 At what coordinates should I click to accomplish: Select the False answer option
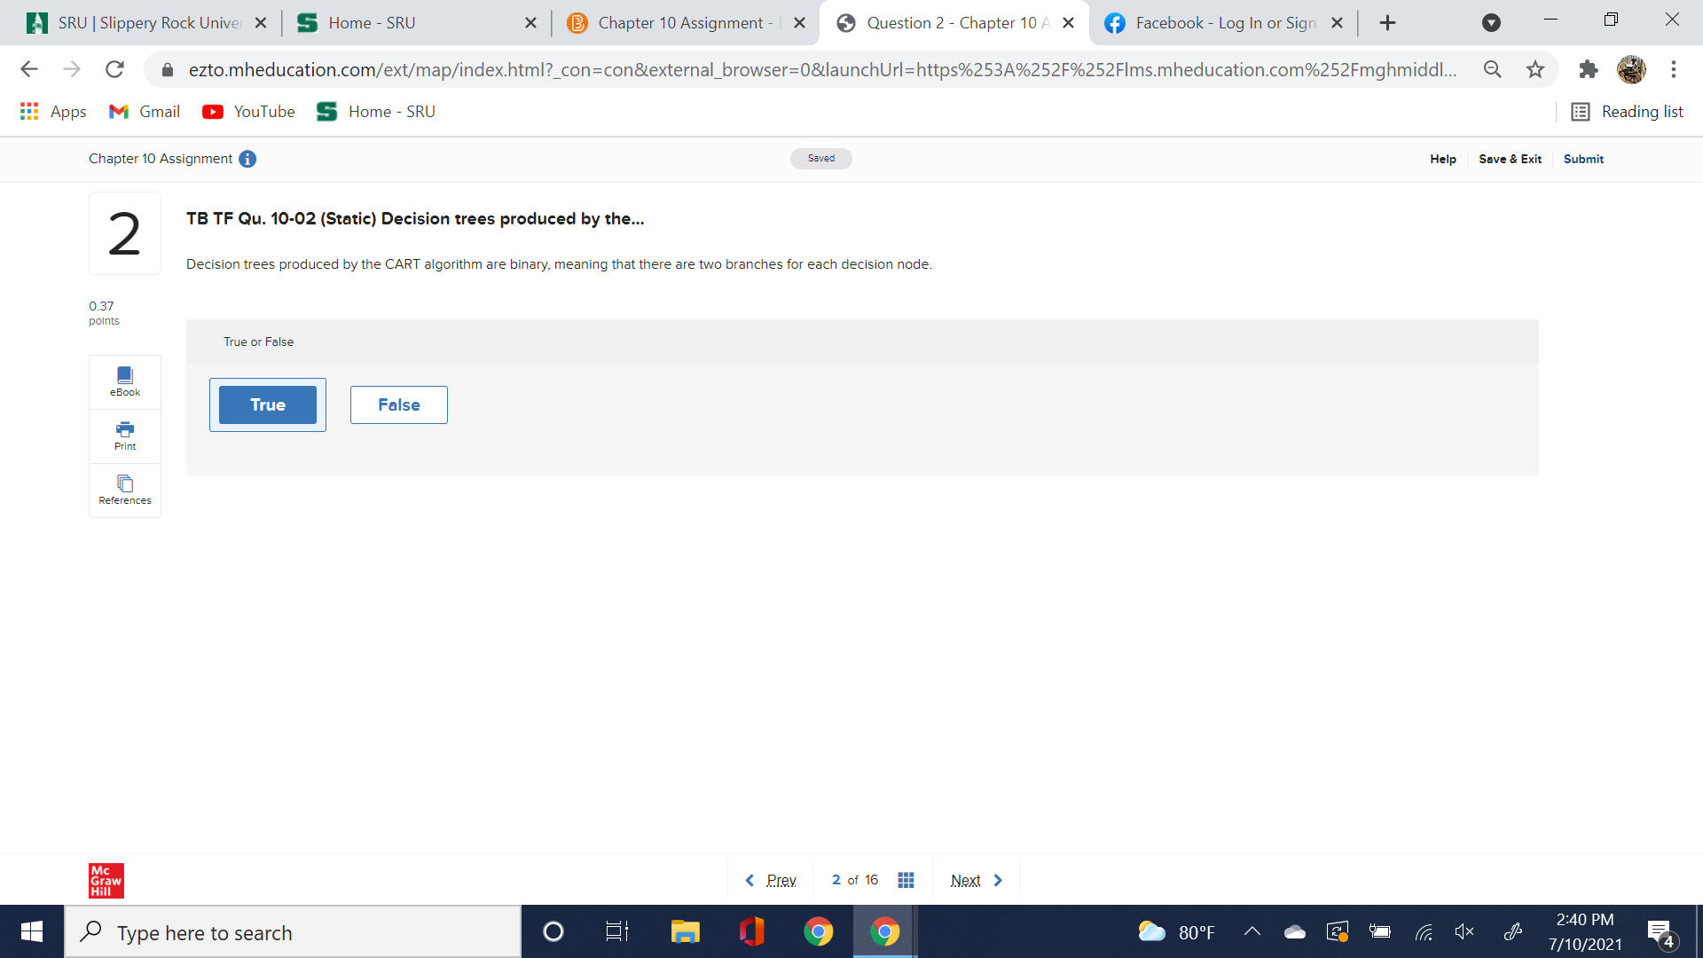[398, 404]
